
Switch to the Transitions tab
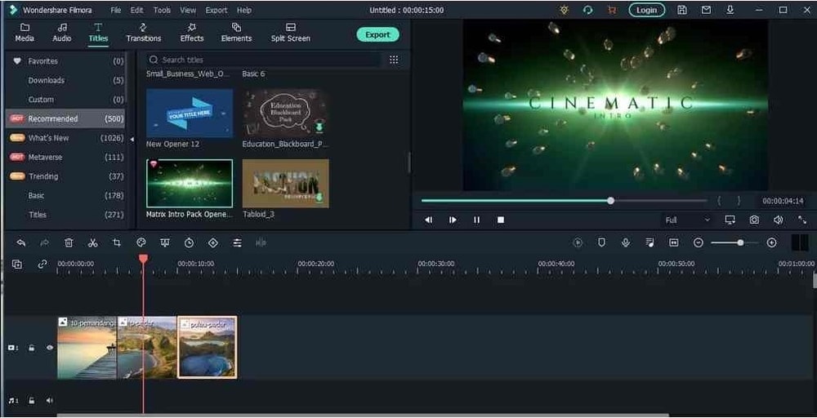143,33
